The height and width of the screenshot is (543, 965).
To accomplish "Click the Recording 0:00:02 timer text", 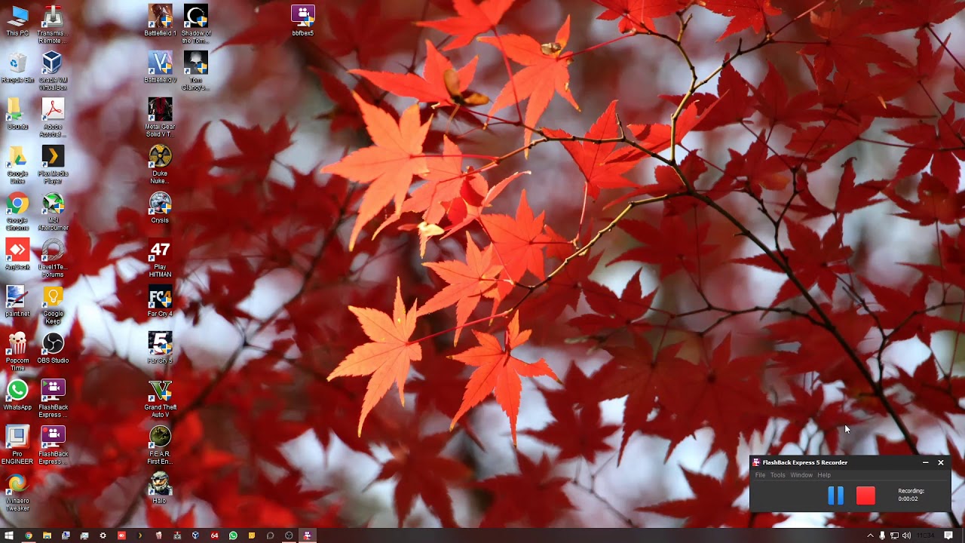I will coord(911,495).
